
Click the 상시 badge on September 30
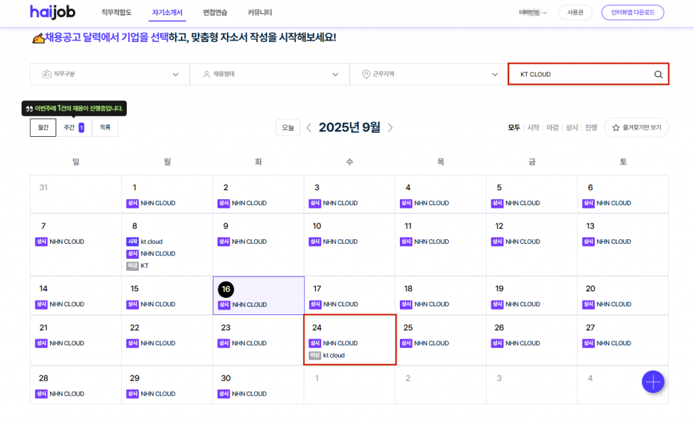click(x=224, y=394)
